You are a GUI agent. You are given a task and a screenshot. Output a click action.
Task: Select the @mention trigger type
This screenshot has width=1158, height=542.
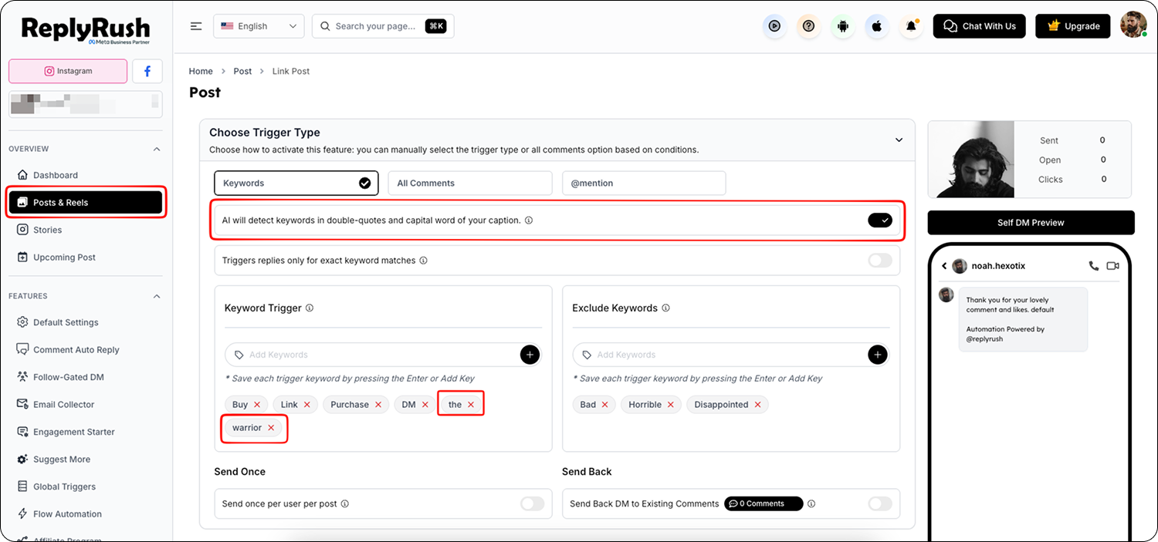[x=644, y=183]
